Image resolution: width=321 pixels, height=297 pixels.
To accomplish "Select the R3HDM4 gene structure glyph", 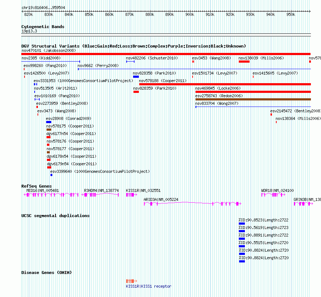I will pos(100,195).
